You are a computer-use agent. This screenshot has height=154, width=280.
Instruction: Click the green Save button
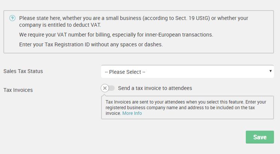click(x=260, y=137)
